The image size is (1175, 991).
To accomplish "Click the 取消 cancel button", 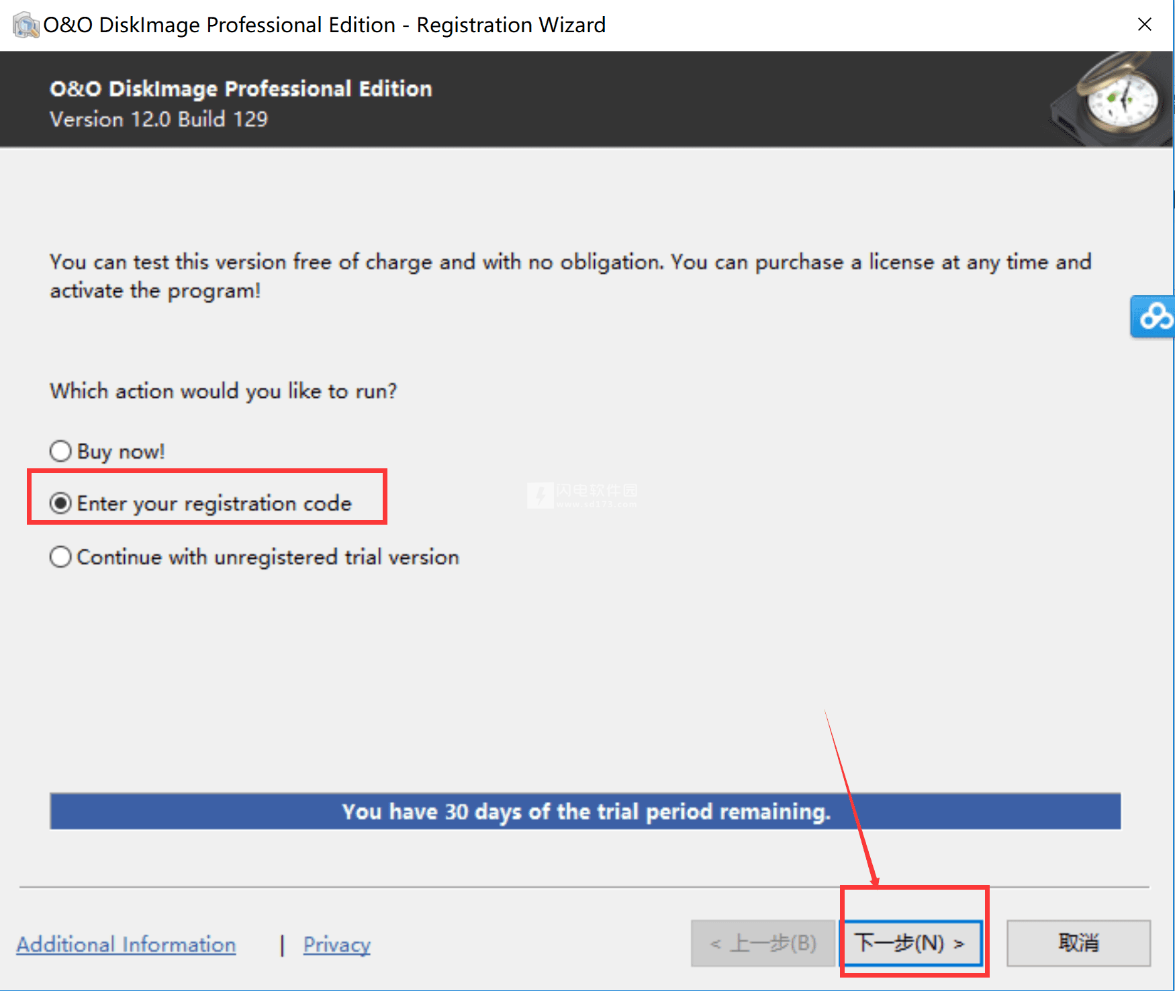I will pyautogui.click(x=1078, y=943).
